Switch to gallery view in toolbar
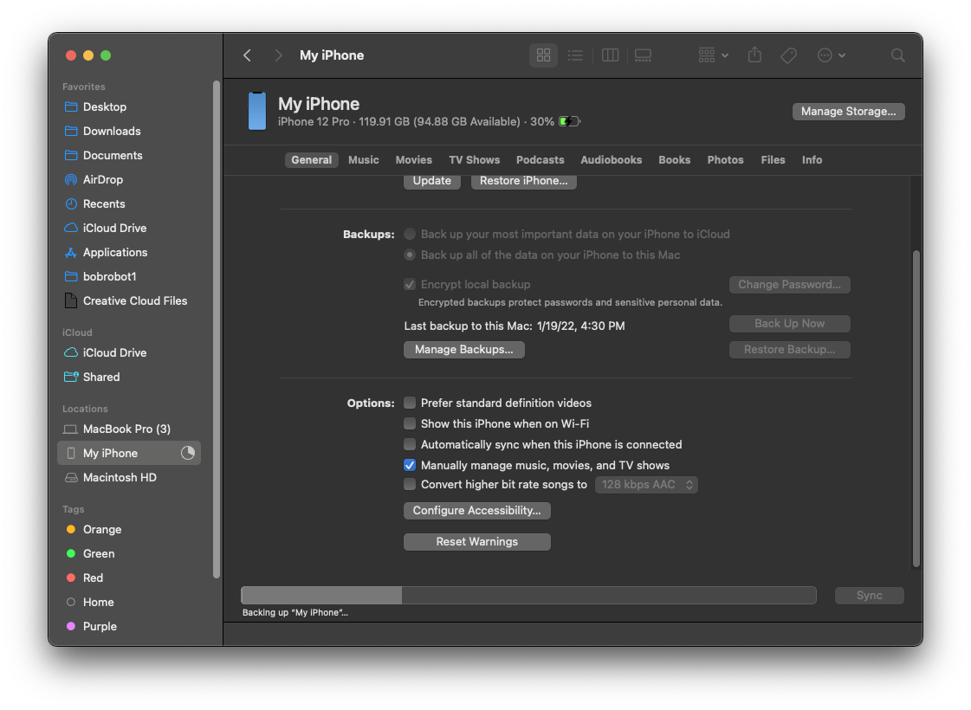This screenshot has height=710, width=971. tap(643, 55)
